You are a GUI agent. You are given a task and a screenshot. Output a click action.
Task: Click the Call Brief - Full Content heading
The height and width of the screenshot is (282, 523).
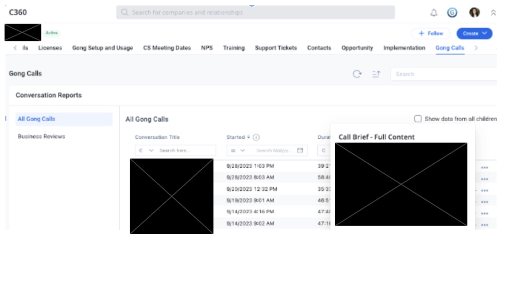[x=377, y=137]
